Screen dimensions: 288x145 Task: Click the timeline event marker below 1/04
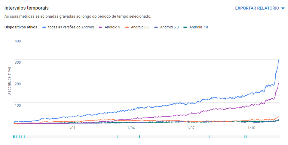pyautogui.click(x=139, y=137)
